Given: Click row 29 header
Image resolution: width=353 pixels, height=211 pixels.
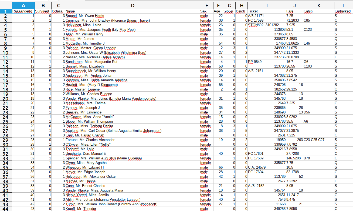Looking at the screenshot, I should [6, 140].
